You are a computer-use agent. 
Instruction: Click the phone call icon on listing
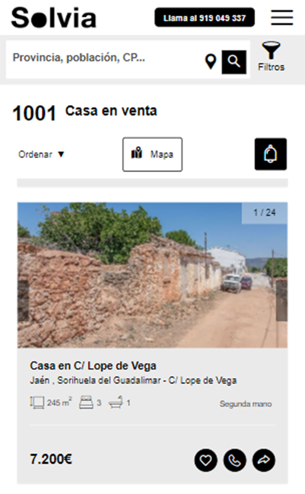[235, 460]
